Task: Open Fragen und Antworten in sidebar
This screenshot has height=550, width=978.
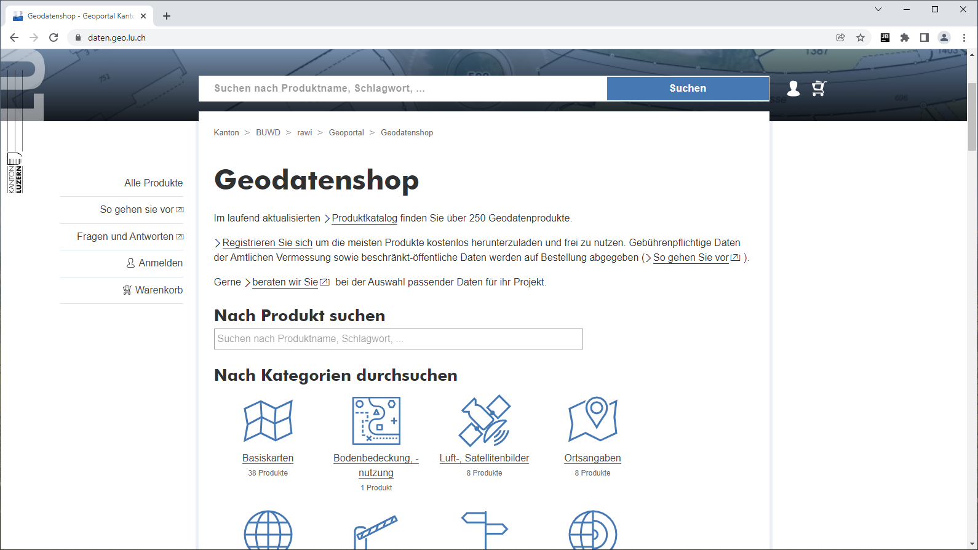Action: point(125,237)
